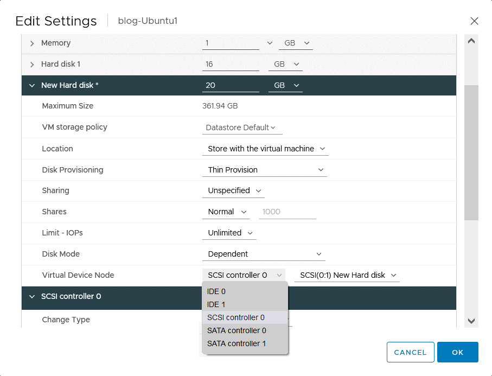Open the Limit IOPs dropdown
The width and height of the screenshot is (492, 376).
pyautogui.click(x=229, y=232)
